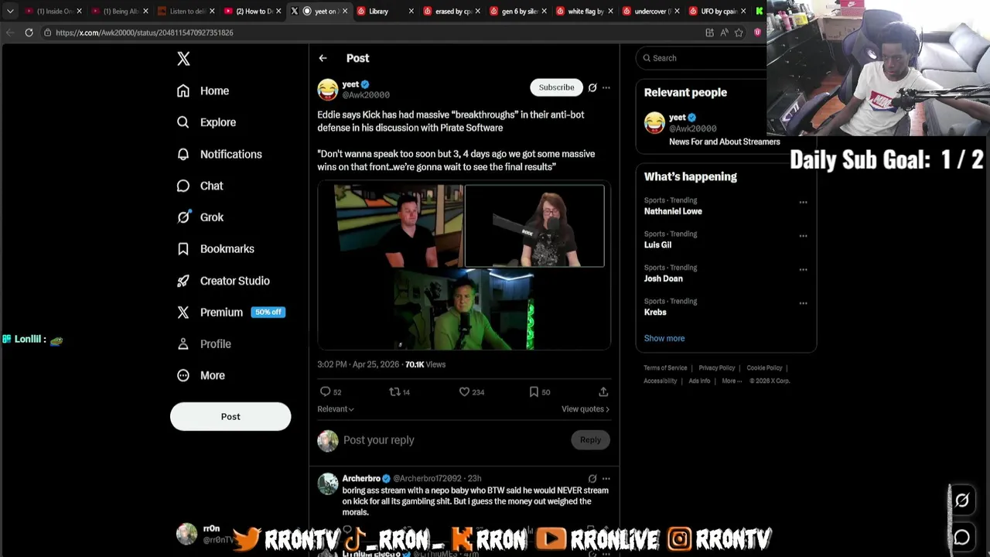
Task: Open Archerbro's profile avatar
Action: [327, 484]
